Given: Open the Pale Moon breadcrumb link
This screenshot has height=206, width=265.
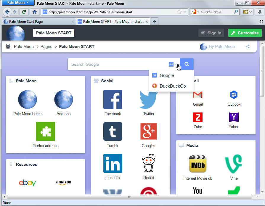Looking at the screenshot, I should tap(24, 46).
